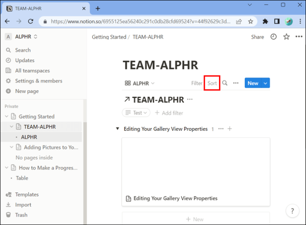Screen dimensions: 306x225
Task: Open the help question mark button
Action: click(292, 211)
